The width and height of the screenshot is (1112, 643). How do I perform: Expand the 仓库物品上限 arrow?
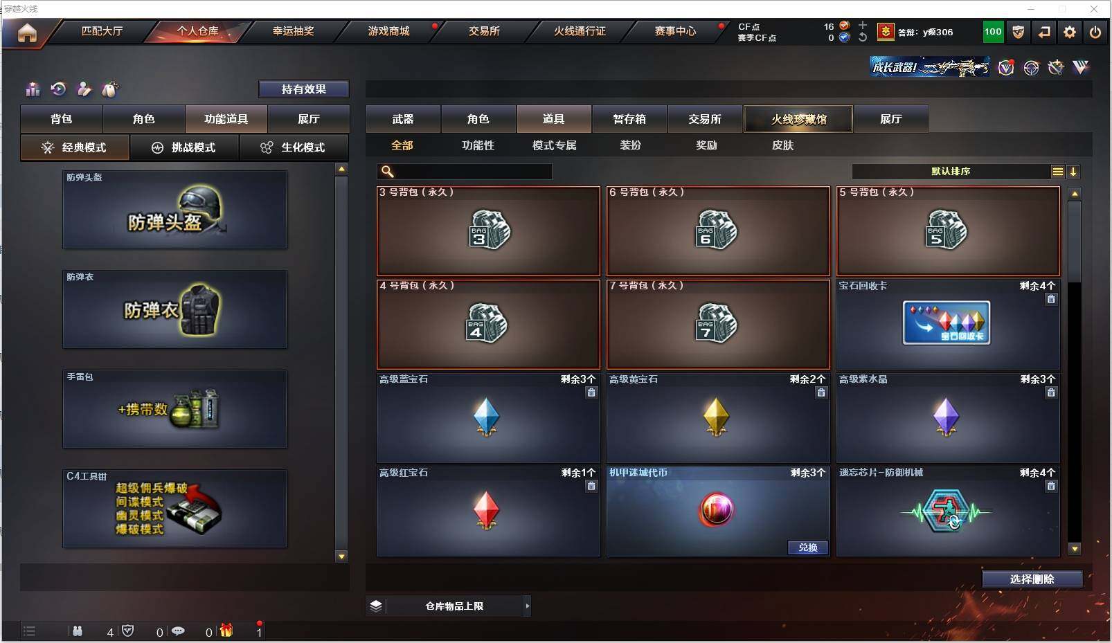pyautogui.click(x=527, y=606)
